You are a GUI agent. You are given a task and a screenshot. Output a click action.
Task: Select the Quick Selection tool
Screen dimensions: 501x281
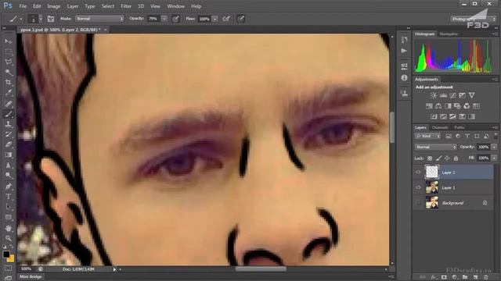(x=9, y=73)
